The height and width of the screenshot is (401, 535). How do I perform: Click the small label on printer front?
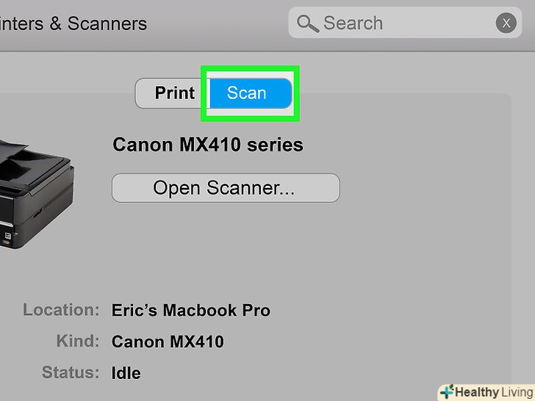pos(8,236)
